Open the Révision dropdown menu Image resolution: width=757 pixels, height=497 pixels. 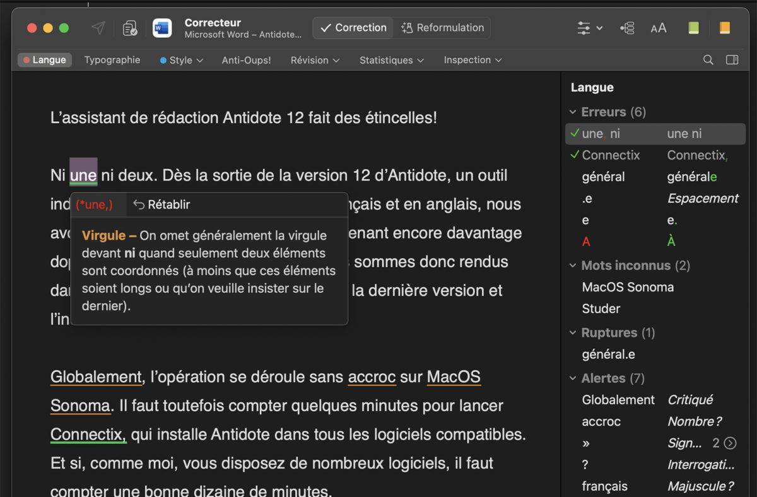coord(315,60)
